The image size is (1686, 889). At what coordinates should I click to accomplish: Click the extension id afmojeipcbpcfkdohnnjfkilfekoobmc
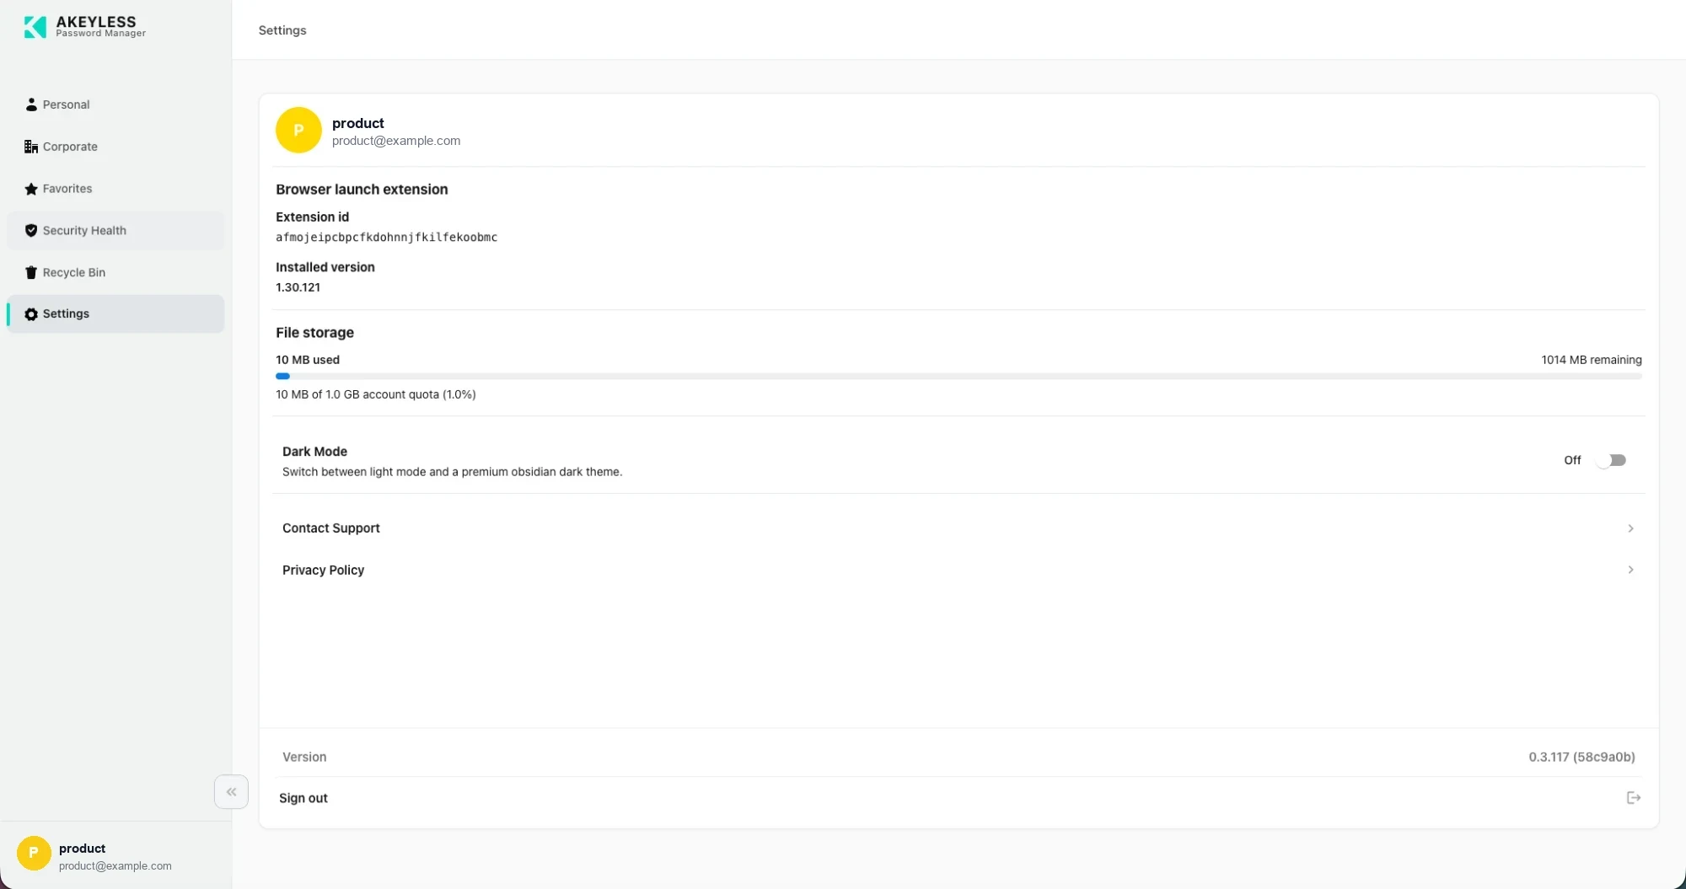[386, 238]
